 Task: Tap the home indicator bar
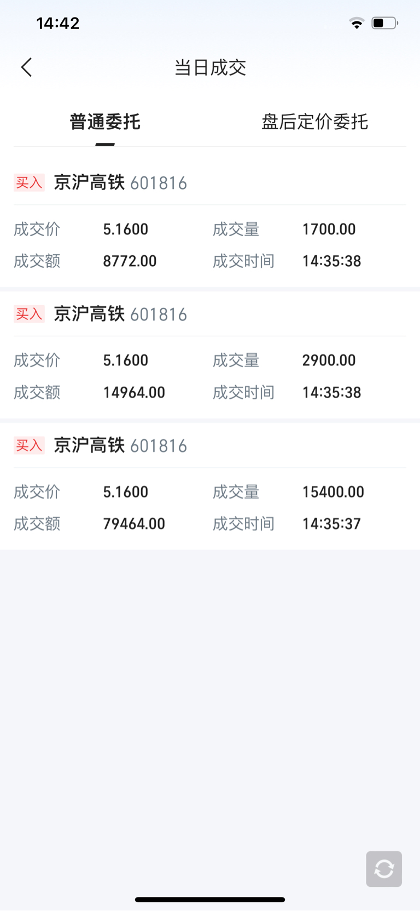(x=210, y=899)
